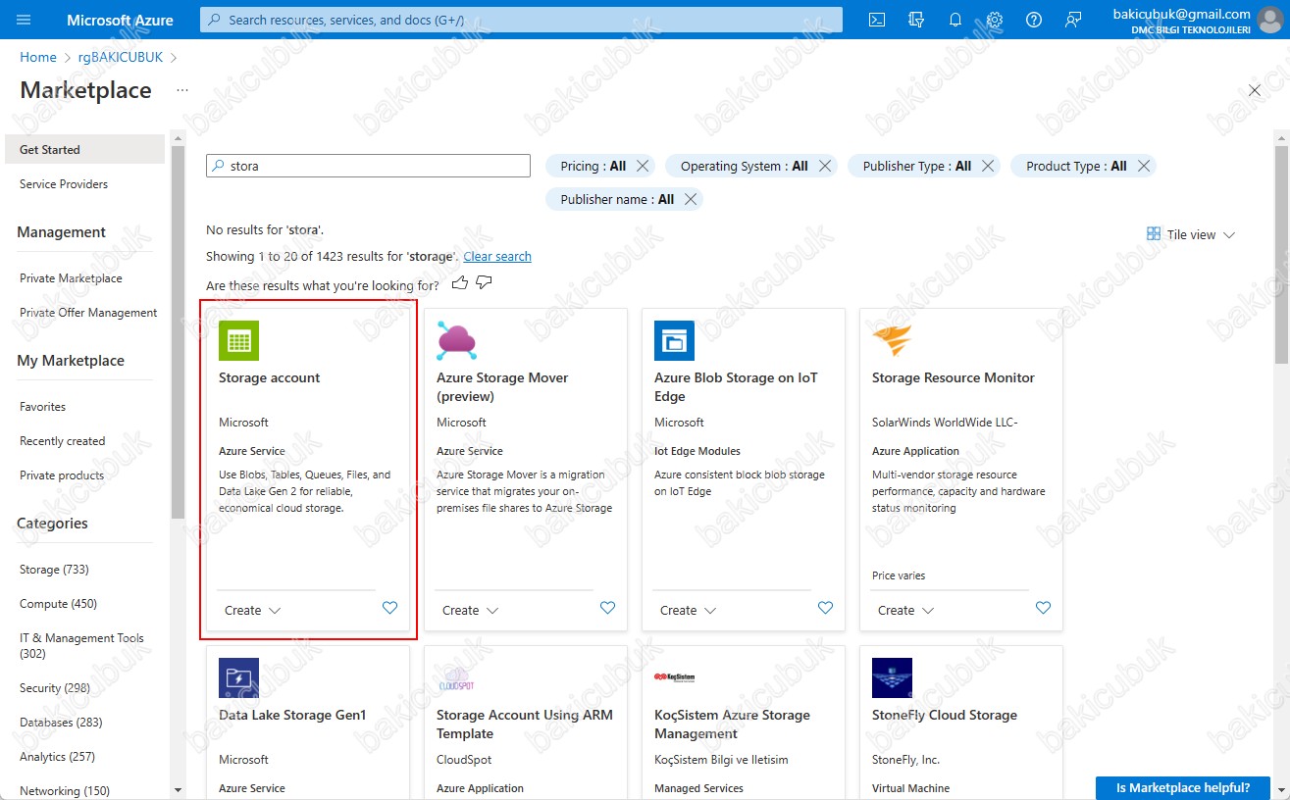Click the KoçSistem logo icon

tap(674, 677)
